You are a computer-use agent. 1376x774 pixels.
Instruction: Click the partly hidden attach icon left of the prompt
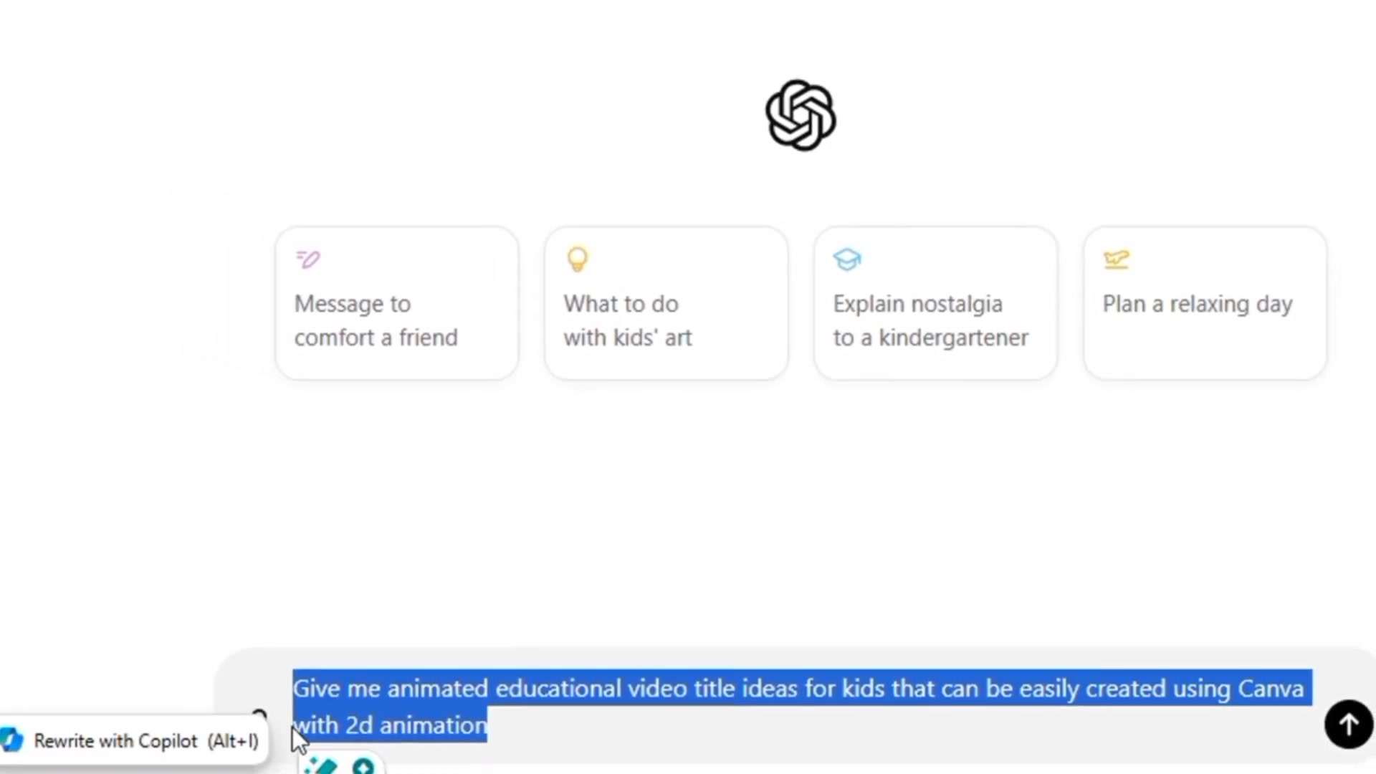coord(259,714)
